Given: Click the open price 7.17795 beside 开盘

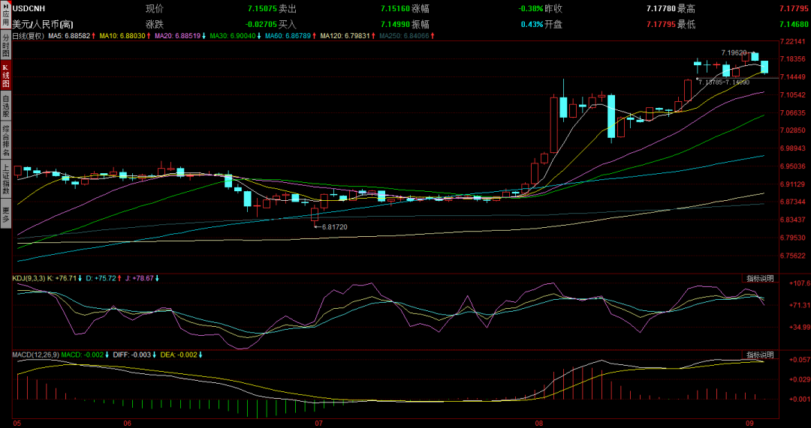Looking at the screenshot, I should [661, 24].
